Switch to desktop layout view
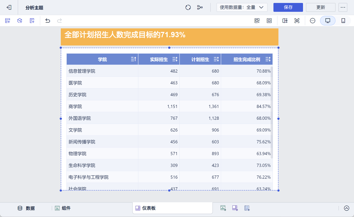 pos(328,21)
